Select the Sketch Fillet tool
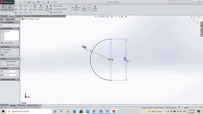 [x=25, y=13]
